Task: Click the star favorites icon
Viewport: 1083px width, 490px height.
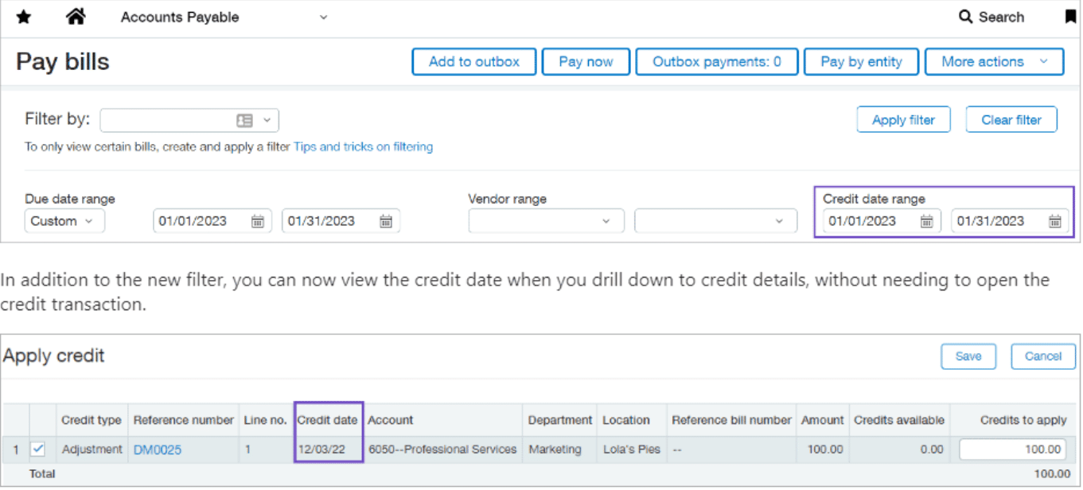Action: tap(23, 16)
